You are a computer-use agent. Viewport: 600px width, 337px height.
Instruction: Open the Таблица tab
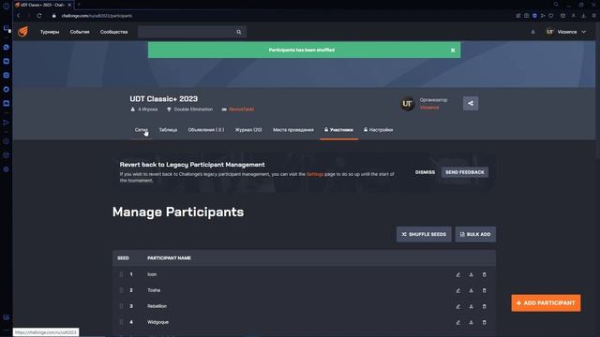(168, 130)
